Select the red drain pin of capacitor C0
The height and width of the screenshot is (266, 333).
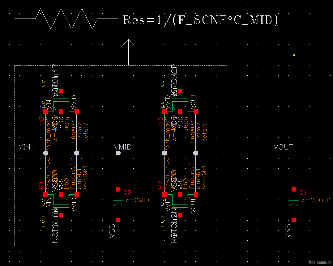pyautogui.click(x=118, y=188)
